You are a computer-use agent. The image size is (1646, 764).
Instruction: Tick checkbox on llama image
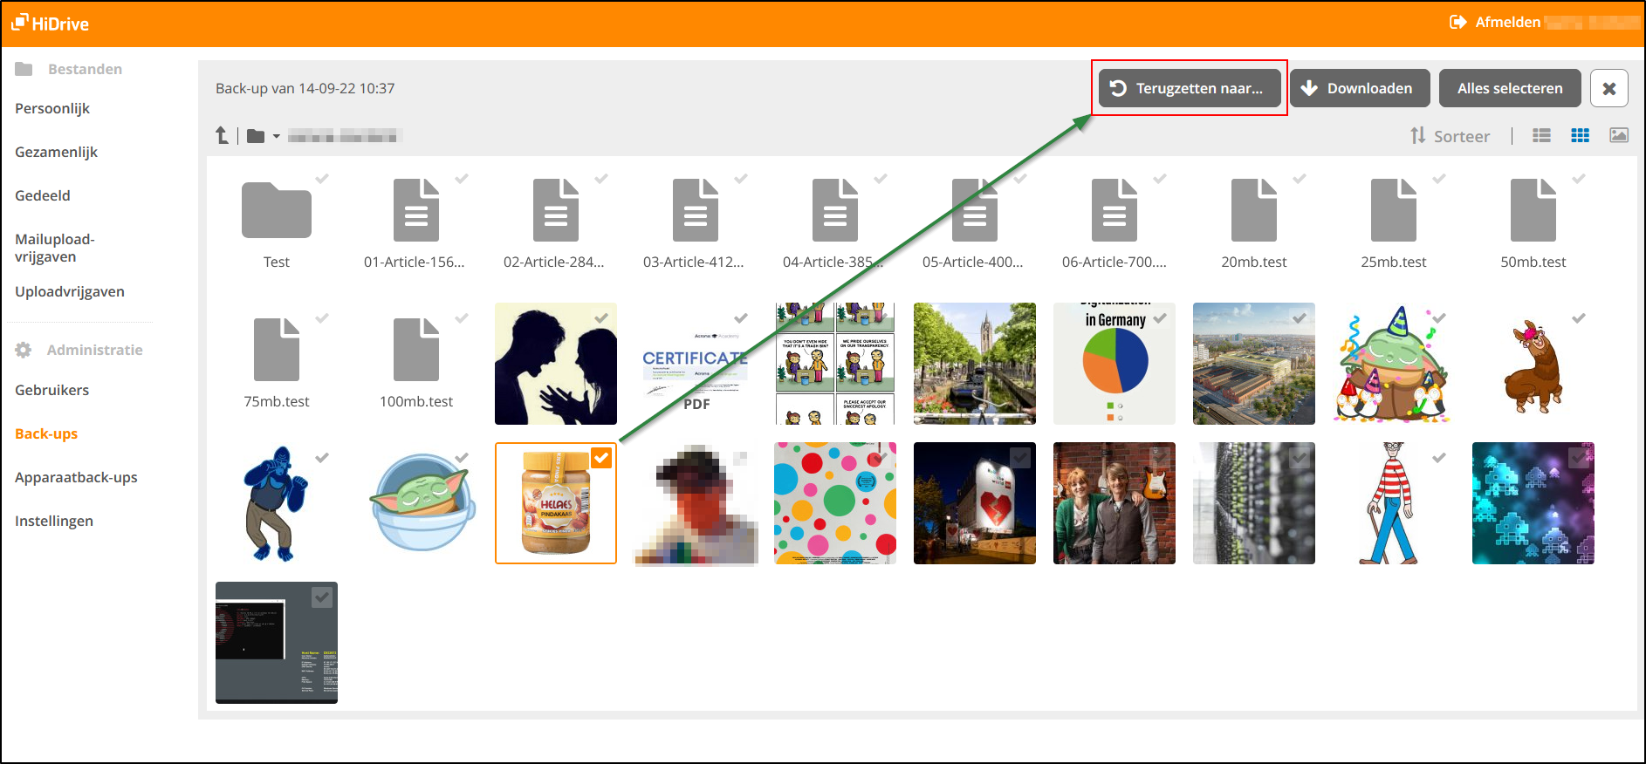click(x=1579, y=318)
